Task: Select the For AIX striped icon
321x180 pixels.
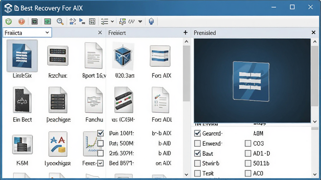Action: (x=160, y=56)
